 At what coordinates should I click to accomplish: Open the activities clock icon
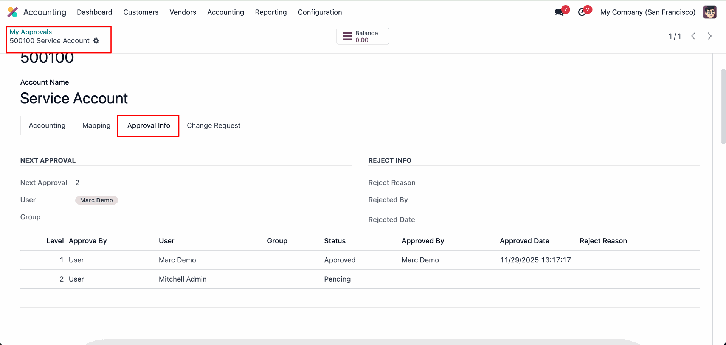[x=582, y=12]
